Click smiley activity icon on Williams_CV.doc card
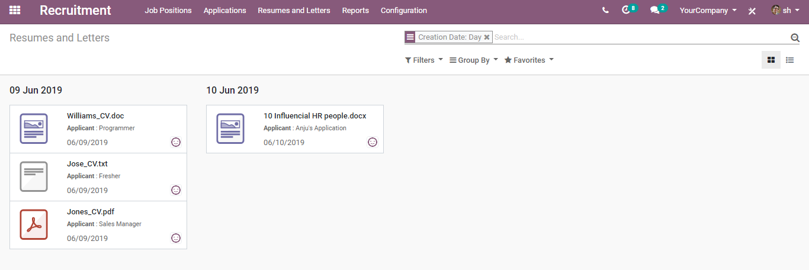 (176, 142)
